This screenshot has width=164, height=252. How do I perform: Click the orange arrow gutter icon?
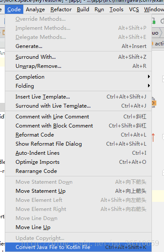coord(153,137)
